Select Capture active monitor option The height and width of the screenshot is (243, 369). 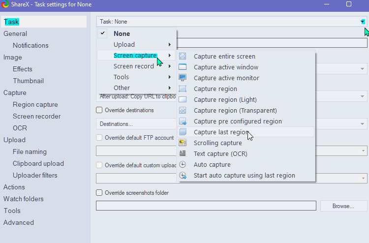[x=246, y=78]
